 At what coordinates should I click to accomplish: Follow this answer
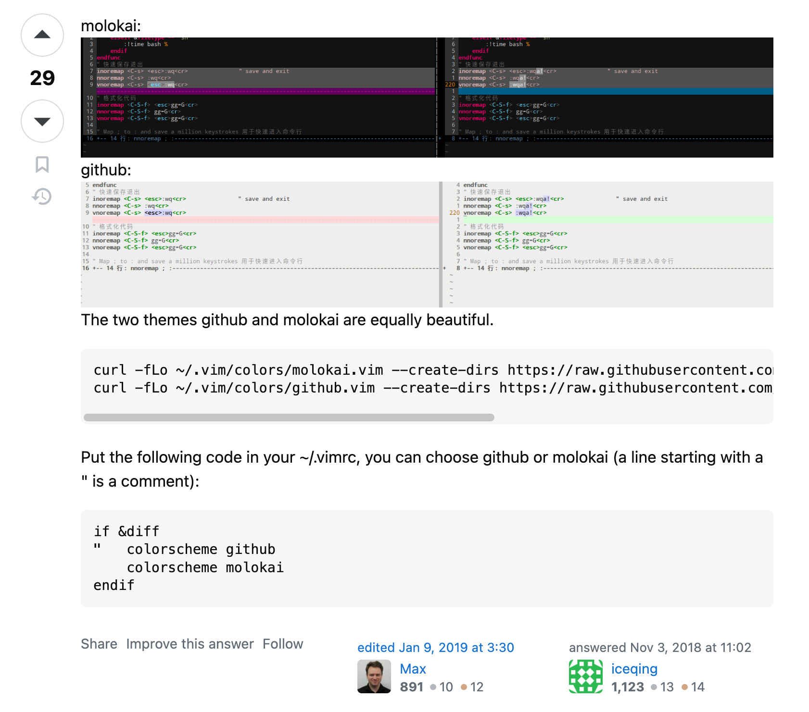coord(283,644)
